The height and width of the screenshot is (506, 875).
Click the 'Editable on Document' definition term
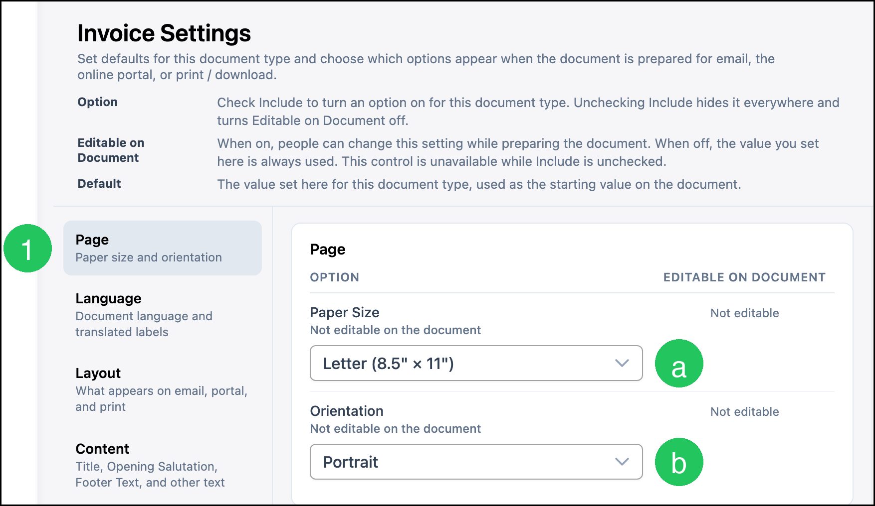(x=111, y=150)
